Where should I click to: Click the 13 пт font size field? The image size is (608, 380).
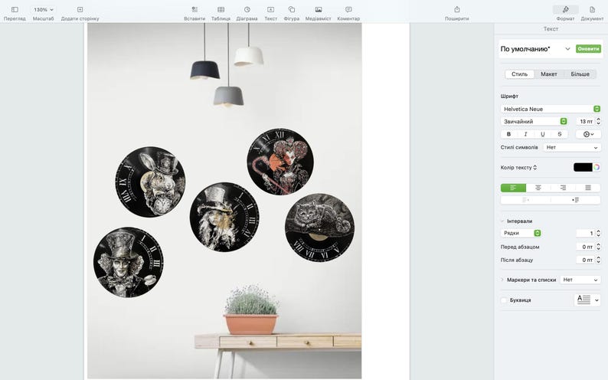[x=585, y=121]
